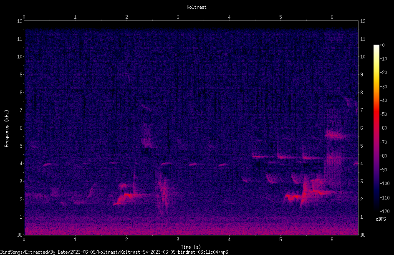Viewport: 394px width, 255px height.
Task: Click the bright band at 5.5 kHz near 6 s
Action: tap(336, 135)
